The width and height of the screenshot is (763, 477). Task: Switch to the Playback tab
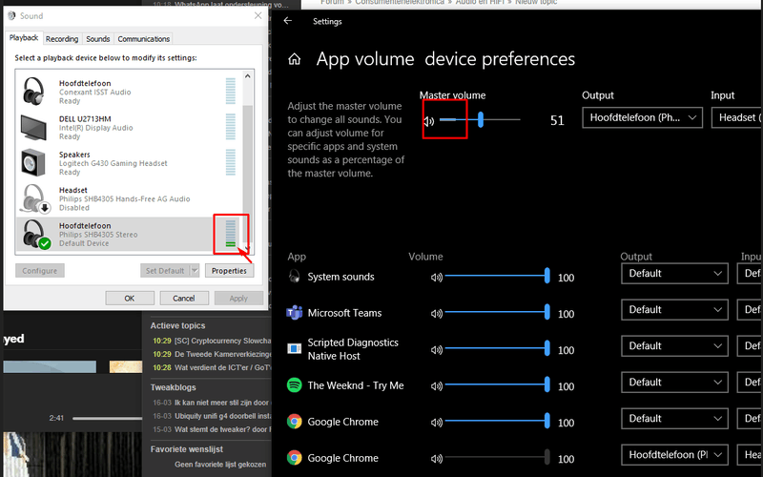pyautogui.click(x=23, y=38)
